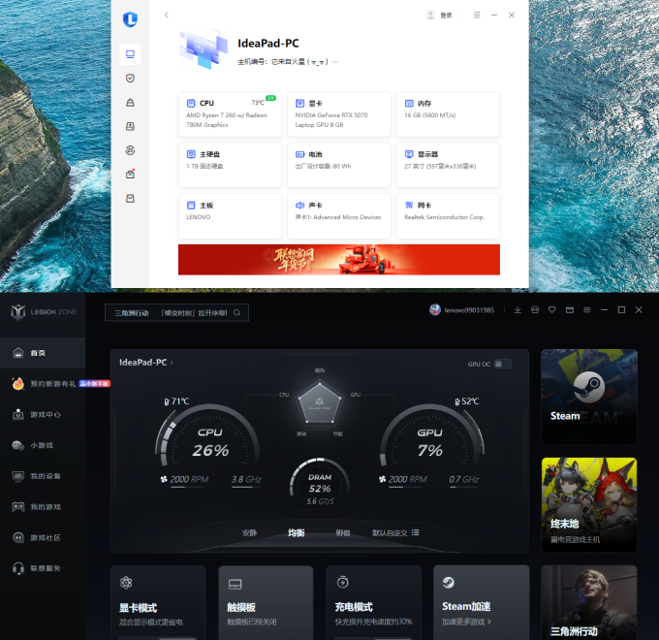Select the 安静 quiet performance mode
Image resolution: width=659 pixels, height=640 pixels.
[249, 532]
